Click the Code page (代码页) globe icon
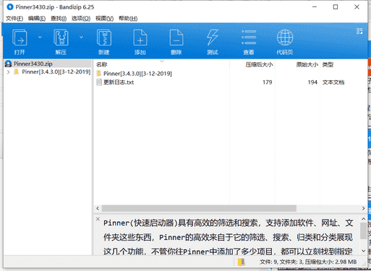Image resolution: width=371 pixels, height=271 pixels. [x=285, y=38]
